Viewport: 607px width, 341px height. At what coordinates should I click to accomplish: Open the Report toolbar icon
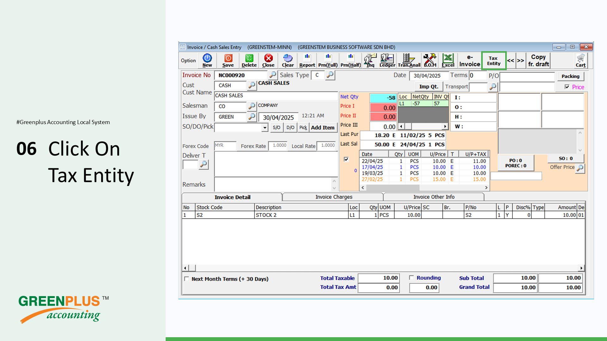[x=307, y=60]
